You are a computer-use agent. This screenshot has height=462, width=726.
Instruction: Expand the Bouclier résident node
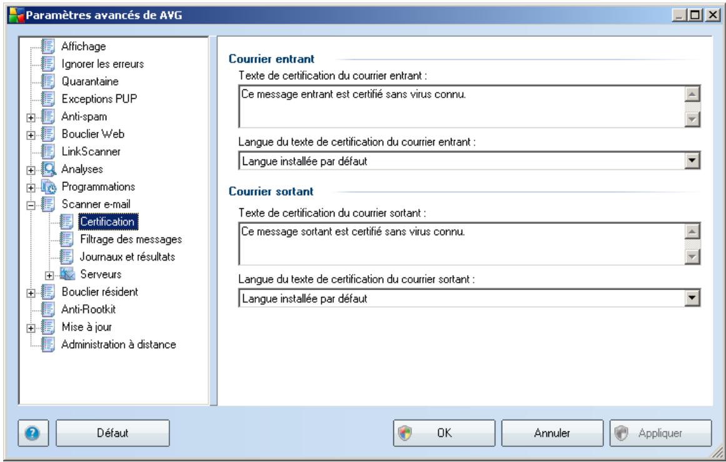coord(31,293)
